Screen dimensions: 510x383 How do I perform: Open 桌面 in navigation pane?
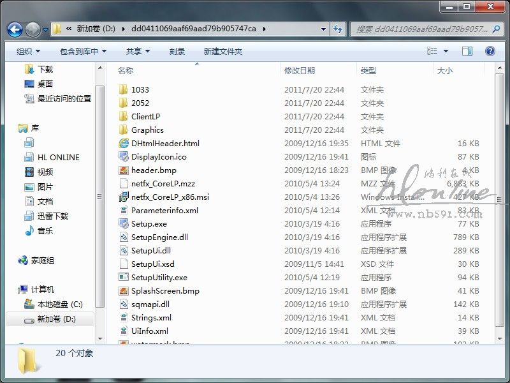coord(45,84)
